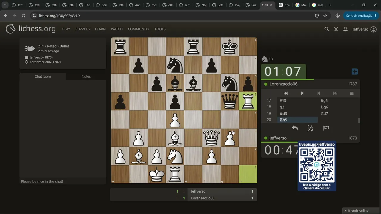Screen dimensions: 381x214
Task: Select move 20 Rh5 in list
Action: pos(297,120)
